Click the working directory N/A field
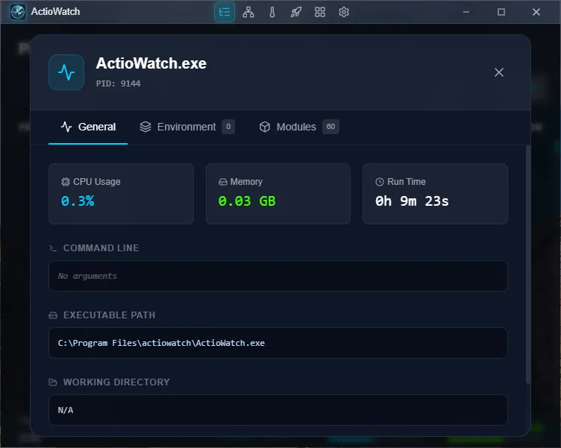 click(x=278, y=410)
